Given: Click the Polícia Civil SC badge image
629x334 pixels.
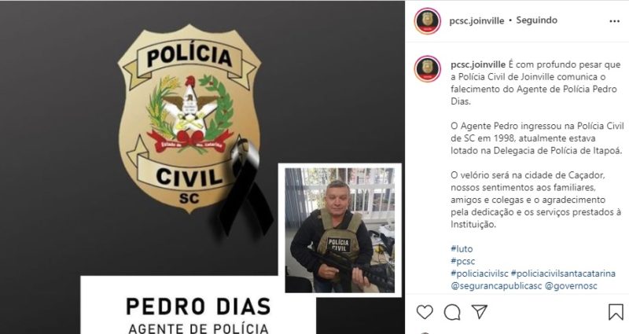Looking at the screenshot, I should click(x=189, y=117).
